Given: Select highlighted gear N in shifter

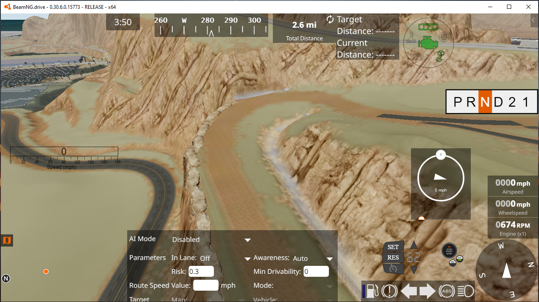Looking at the screenshot, I should [x=485, y=102].
